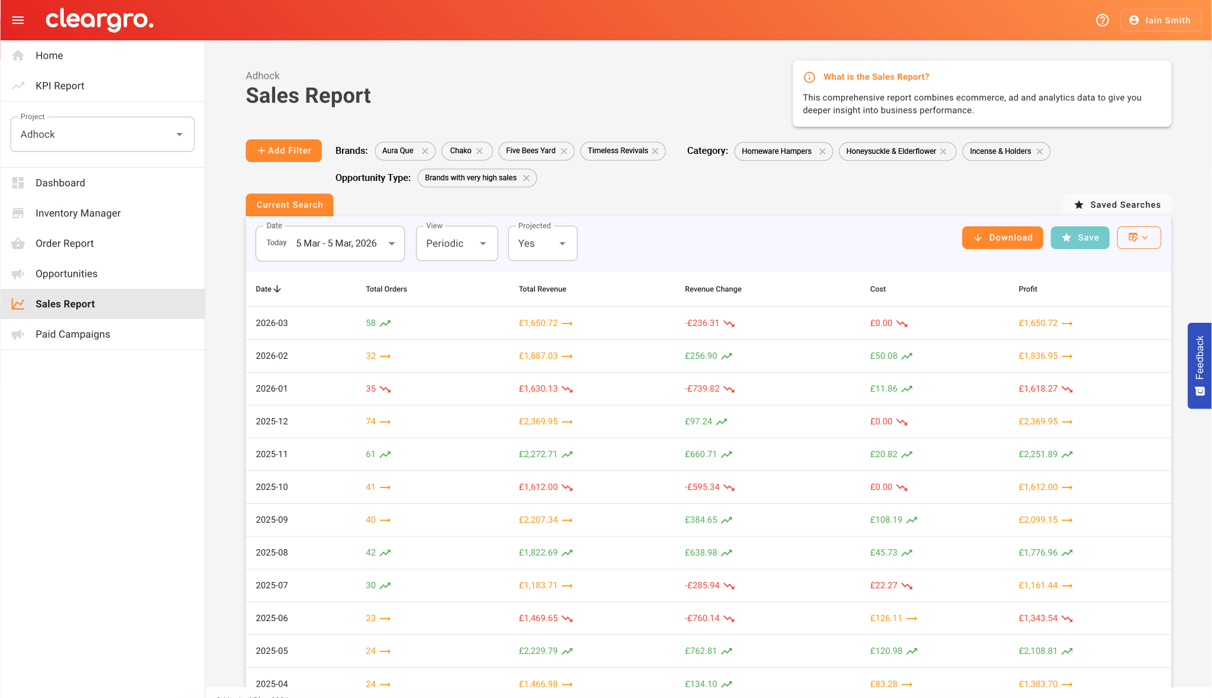The height and width of the screenshot is (698, 1212).
Task: Open the Iain Smith account menu
Action: point(1160,20)
